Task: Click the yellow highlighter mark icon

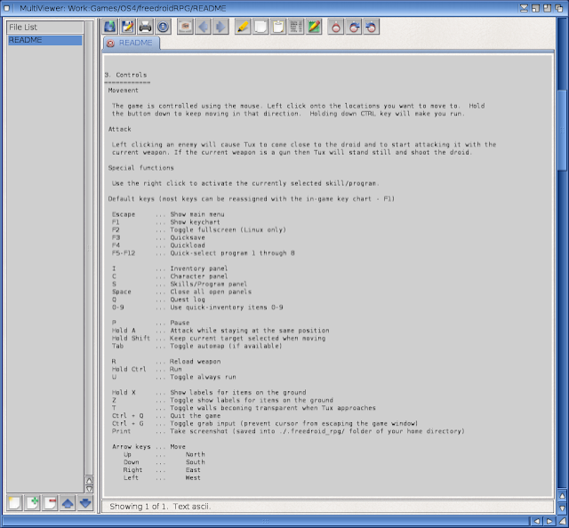Action: (x=243, y=27)
